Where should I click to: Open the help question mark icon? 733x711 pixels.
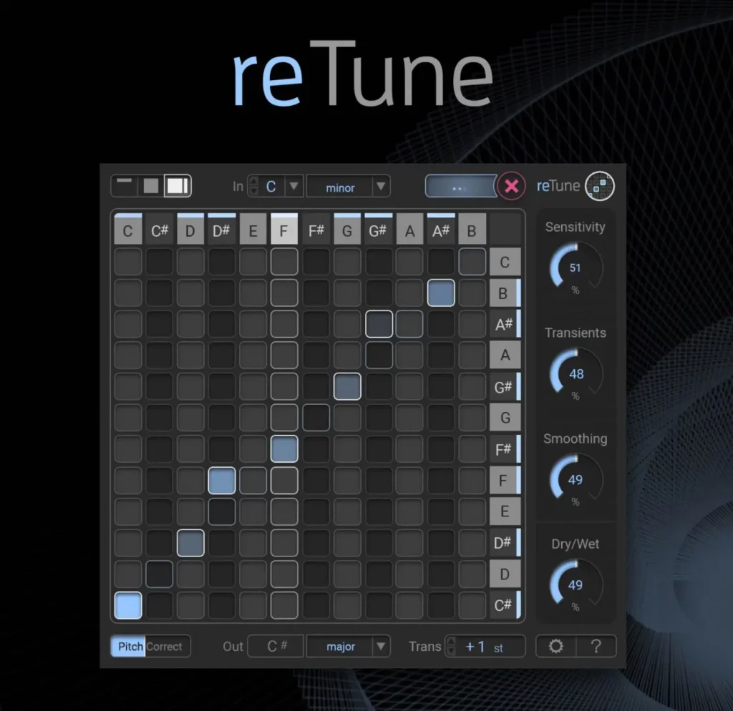[x=596, y=647]
